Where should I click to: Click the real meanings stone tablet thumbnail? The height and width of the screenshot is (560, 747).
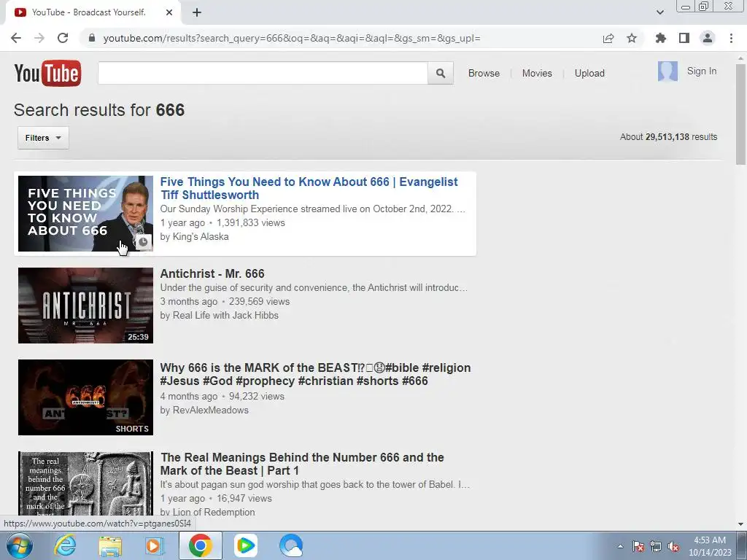(x=86, y=483)
